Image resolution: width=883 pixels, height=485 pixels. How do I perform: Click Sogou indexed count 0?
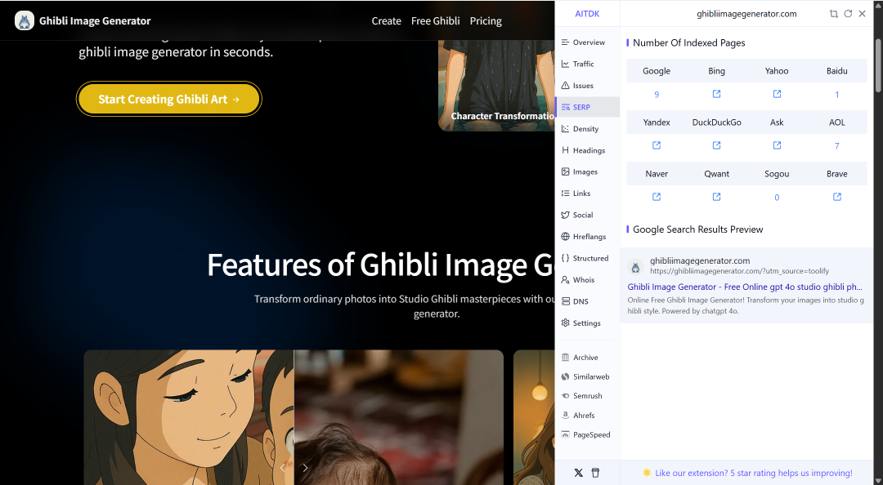point(777,198)
